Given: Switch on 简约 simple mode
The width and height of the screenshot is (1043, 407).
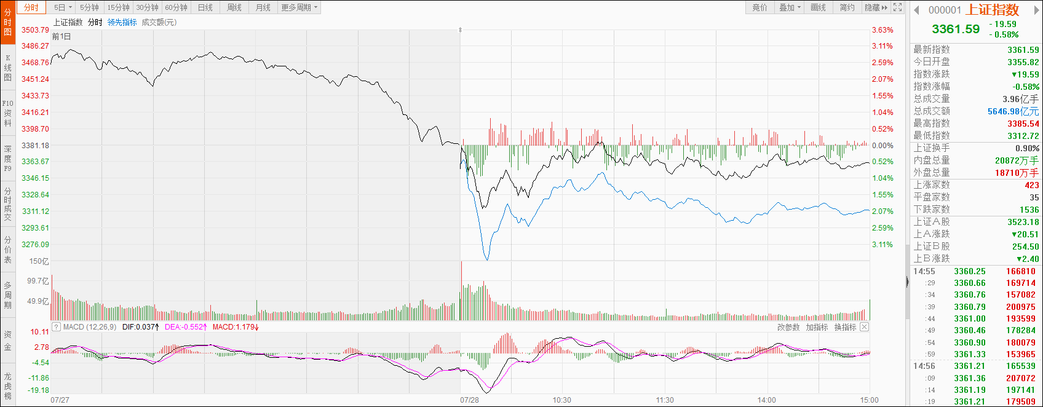Looking at the screenshot, I should 847,7.
